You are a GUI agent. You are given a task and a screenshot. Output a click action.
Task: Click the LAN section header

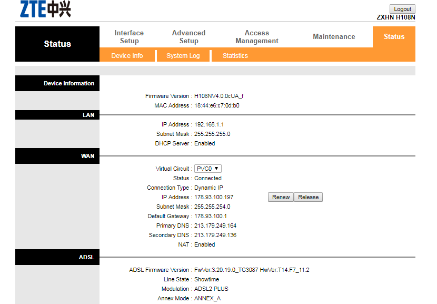[x=88, y=115]
